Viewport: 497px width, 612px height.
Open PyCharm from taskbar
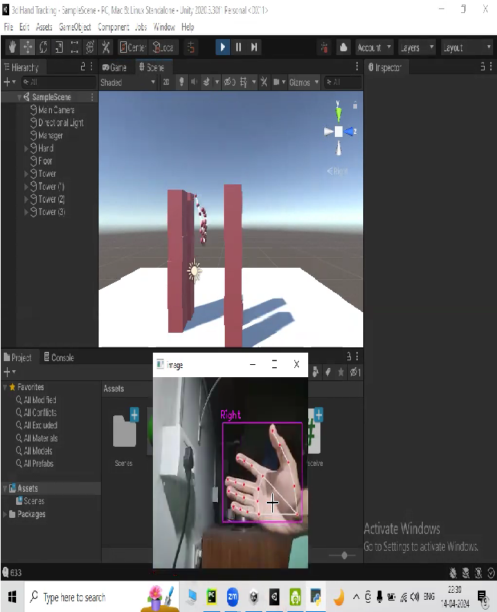pyautogui.click(x=212, y=597)
